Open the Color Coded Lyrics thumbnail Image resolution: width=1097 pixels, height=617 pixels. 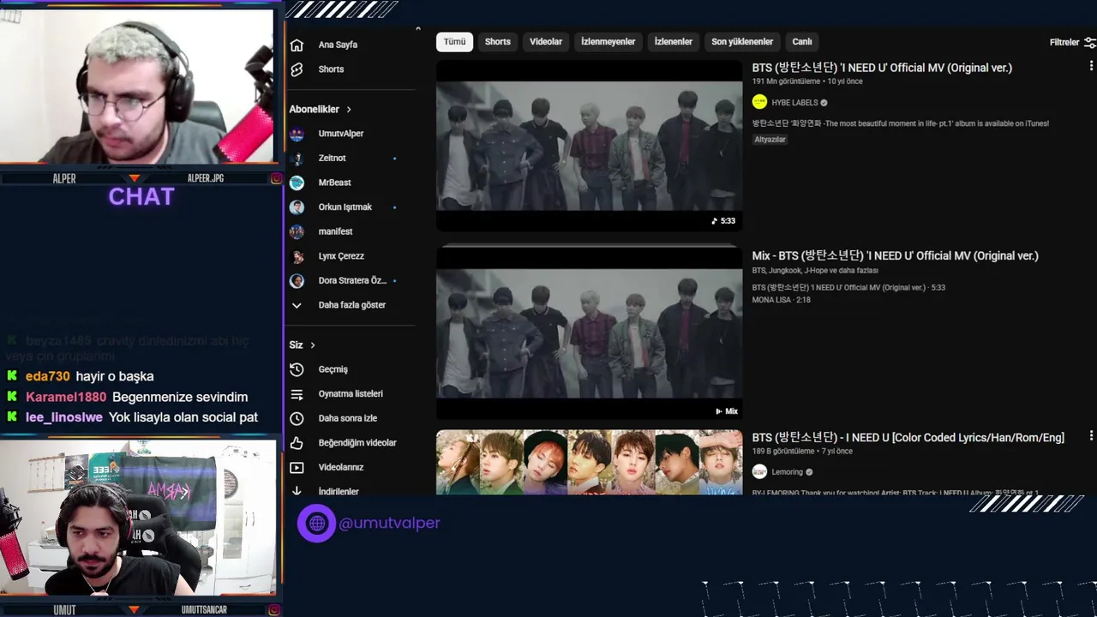point(589,463)
